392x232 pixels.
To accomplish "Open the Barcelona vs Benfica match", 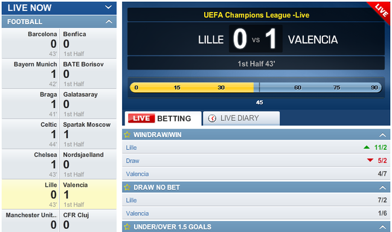I will 59,43.
